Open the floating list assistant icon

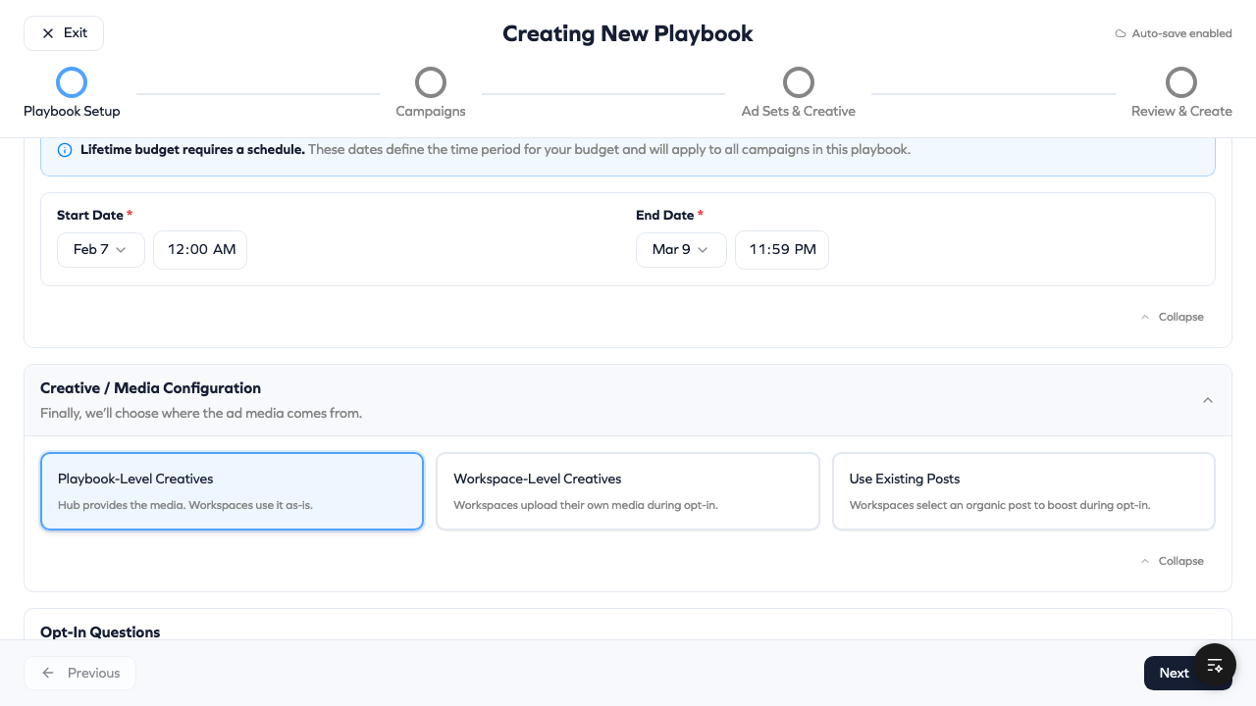[x=1215, y=666]
